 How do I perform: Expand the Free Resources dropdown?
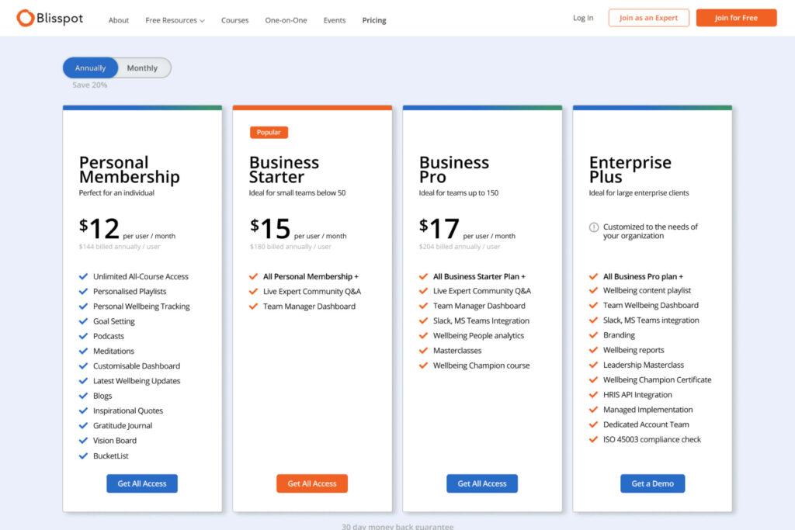tap(175, 20)
